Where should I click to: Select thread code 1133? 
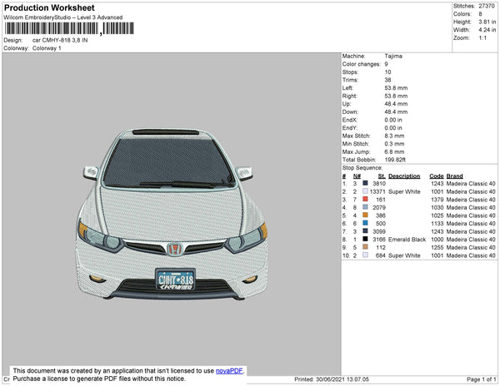pos(437,224)
